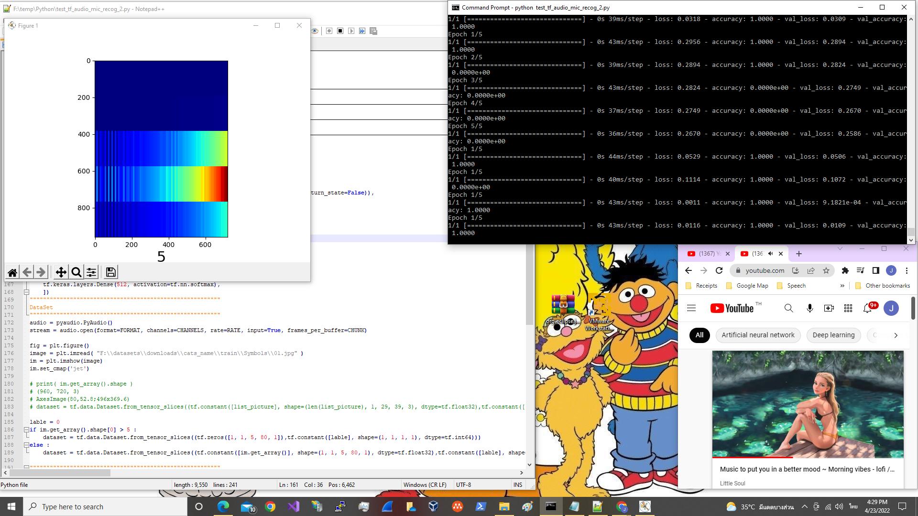Screen dimensions: 918x516
Task: Open Chrome tab search chevron
Action: [x=840, y=248]
